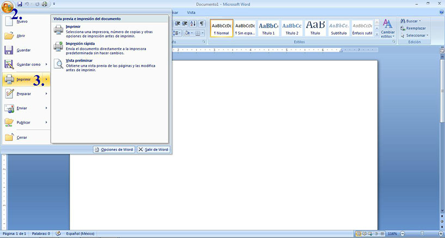Click the Redo icon in Quick Access Toolbar

(36, 4)
